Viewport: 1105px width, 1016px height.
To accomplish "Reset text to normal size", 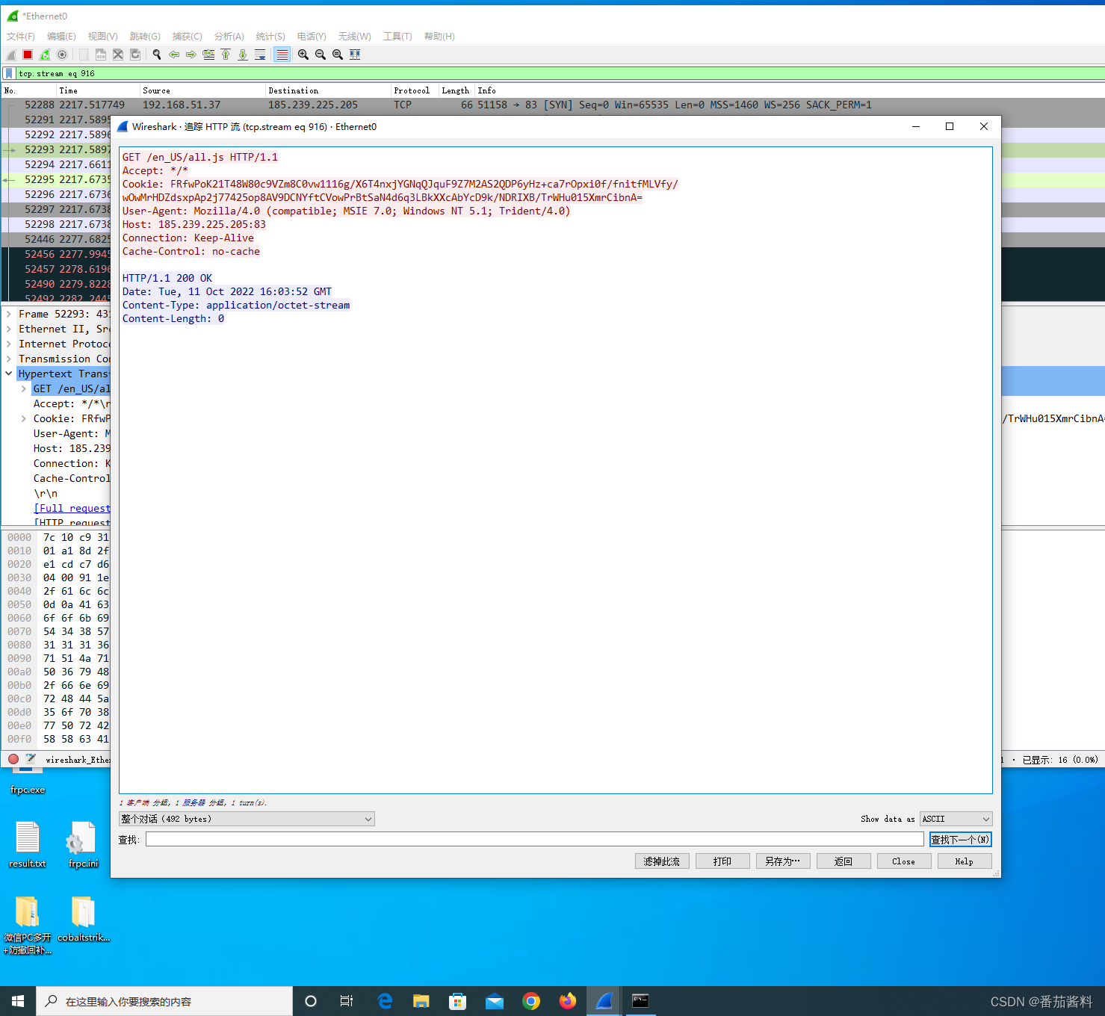I will tap(338, 55).
